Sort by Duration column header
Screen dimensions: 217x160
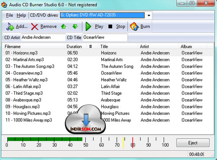coord(75,46)
